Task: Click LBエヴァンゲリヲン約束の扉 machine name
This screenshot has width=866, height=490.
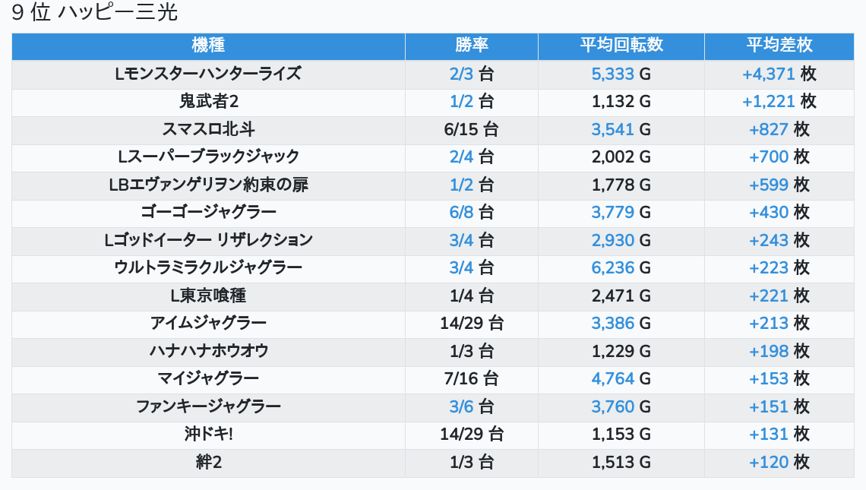Action: tap(208, 185)
